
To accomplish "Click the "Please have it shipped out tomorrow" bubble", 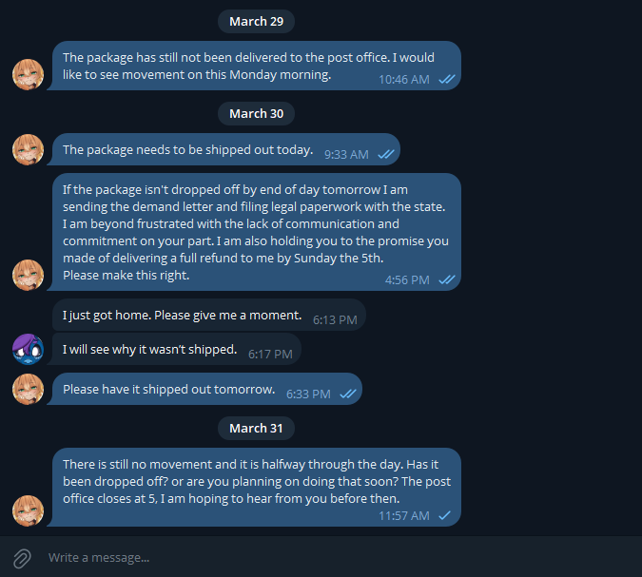I will [x=206, y=390].
